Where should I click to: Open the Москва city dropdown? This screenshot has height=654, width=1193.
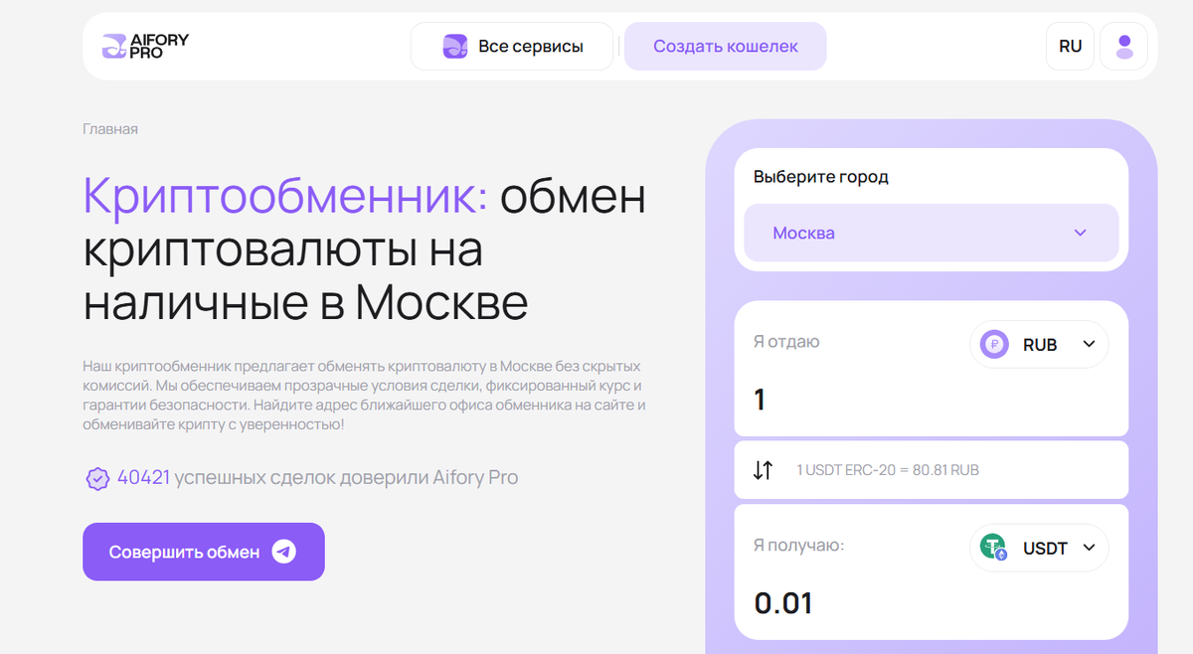(x=931, y=233)
